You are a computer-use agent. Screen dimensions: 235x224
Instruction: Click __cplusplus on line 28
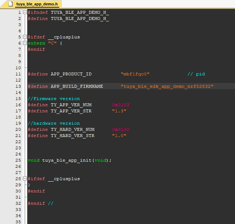pos(64,179)
